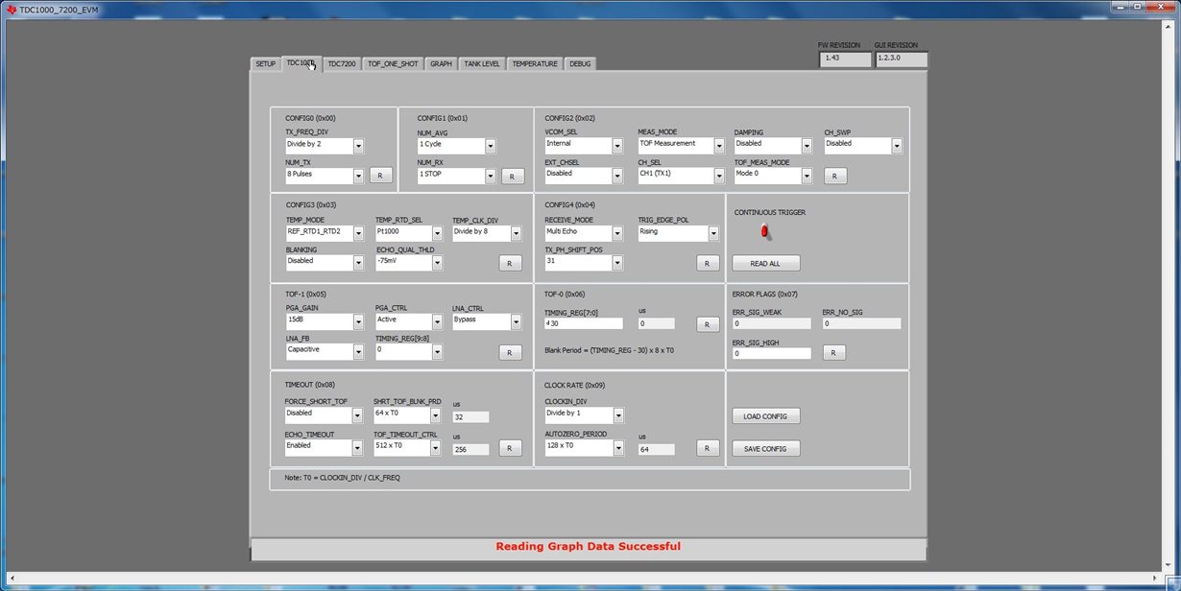Click the LOAD CONFIG button
This screenshot has width=1181, height=591.
click(x=765, y=416)
